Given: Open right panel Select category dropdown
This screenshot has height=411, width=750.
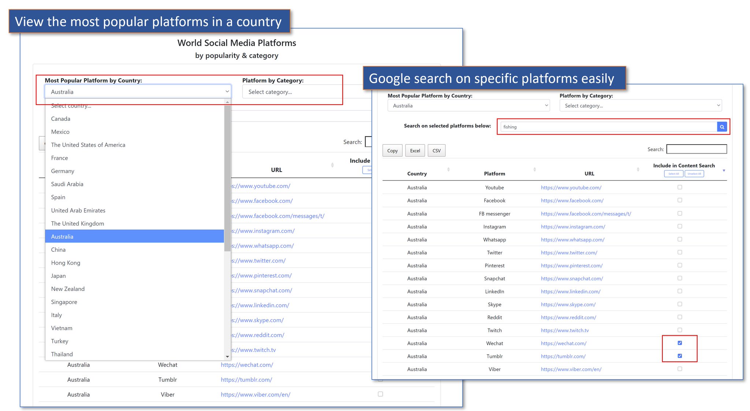Looking at the screenshot, I should click(x=640, y=106).
